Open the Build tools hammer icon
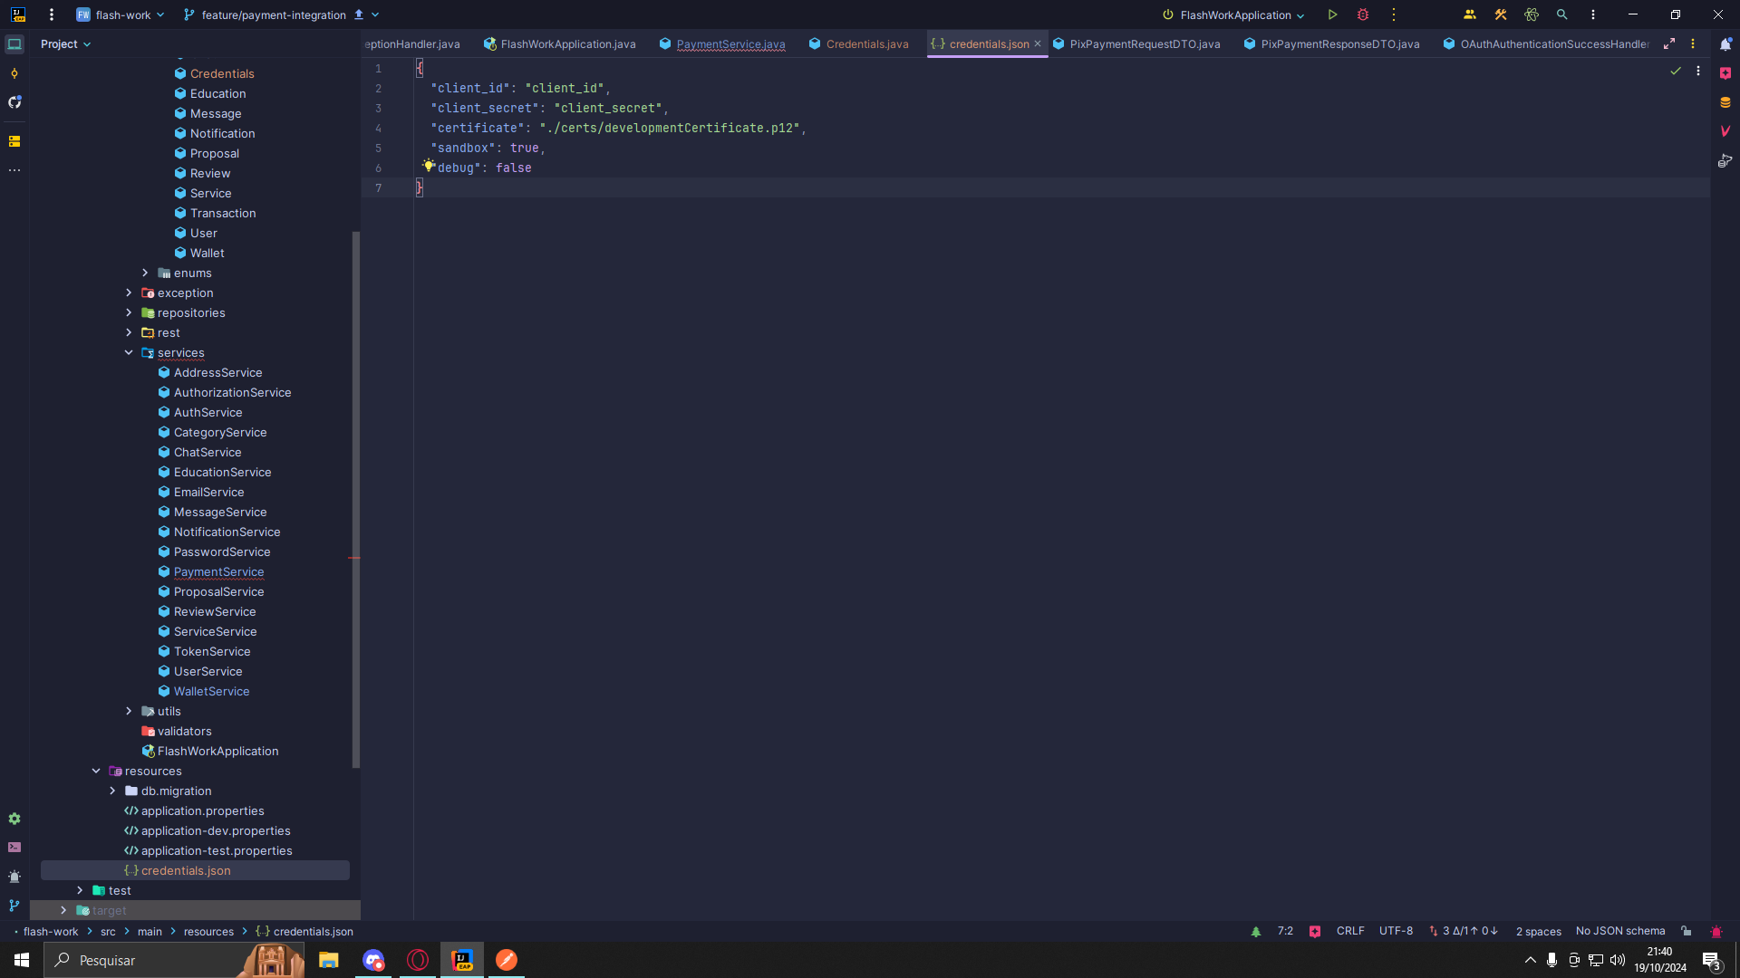This screenshot has height=978, width=1740. 1501,14
